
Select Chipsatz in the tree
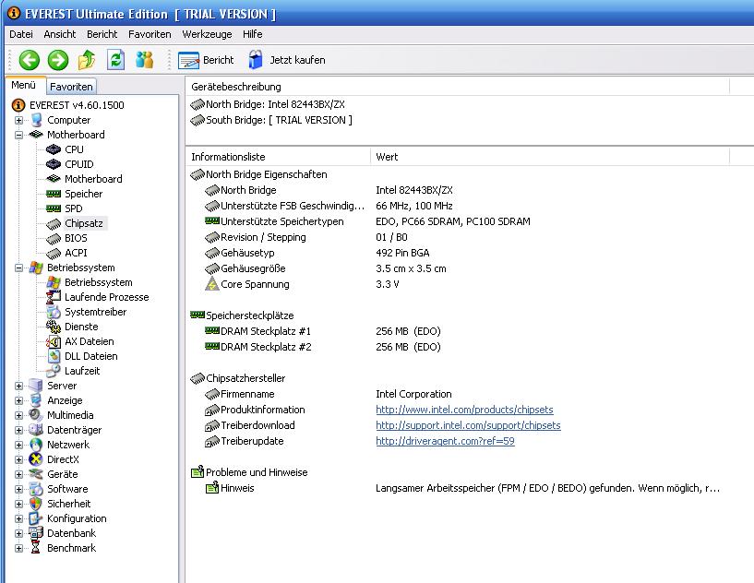coord(84,223)
